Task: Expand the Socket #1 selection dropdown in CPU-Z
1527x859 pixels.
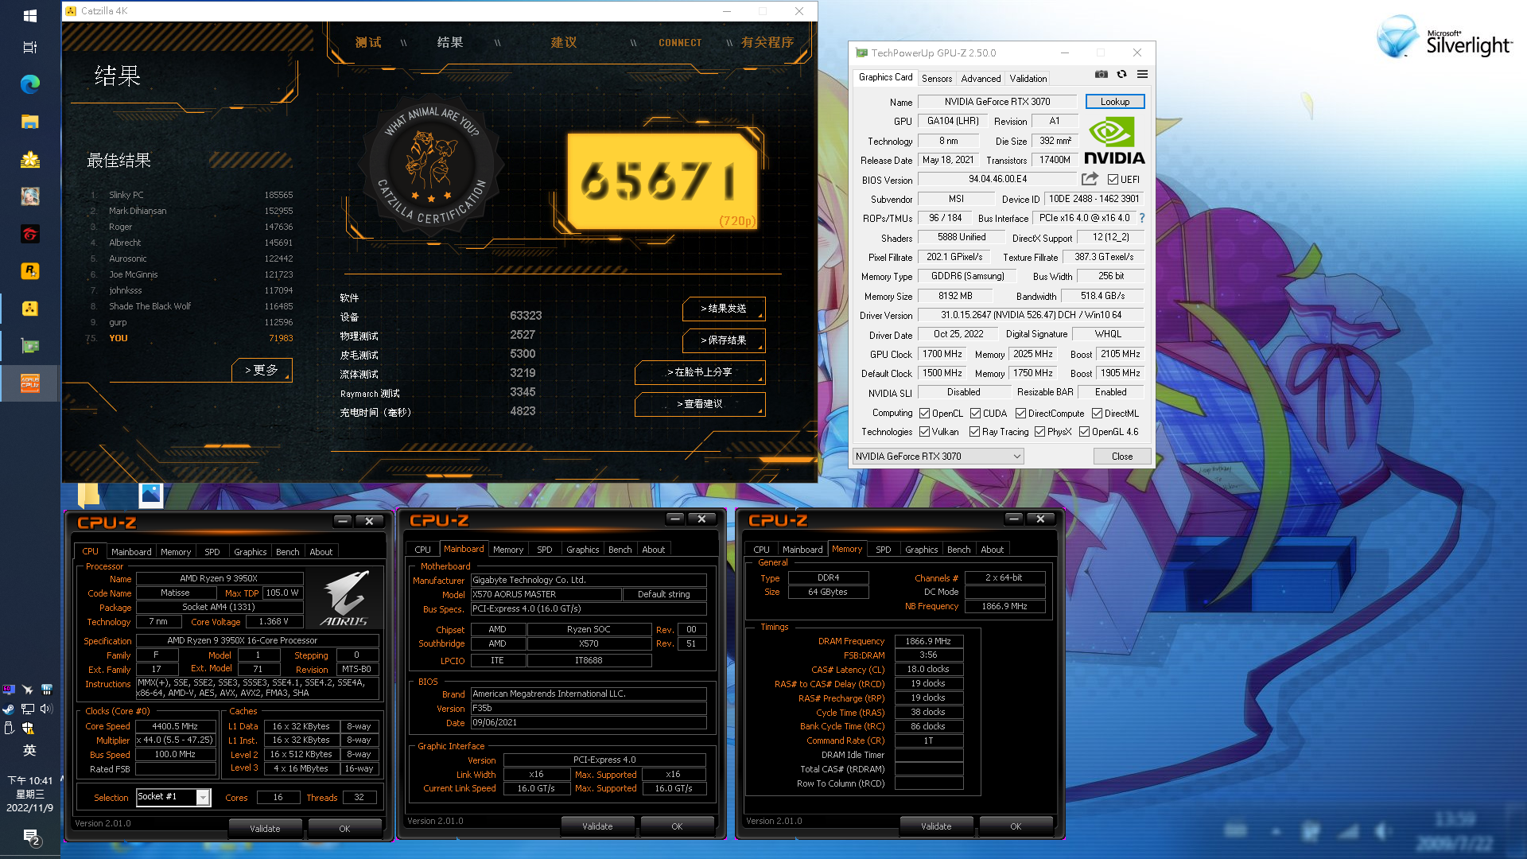Action: point(203,797)
